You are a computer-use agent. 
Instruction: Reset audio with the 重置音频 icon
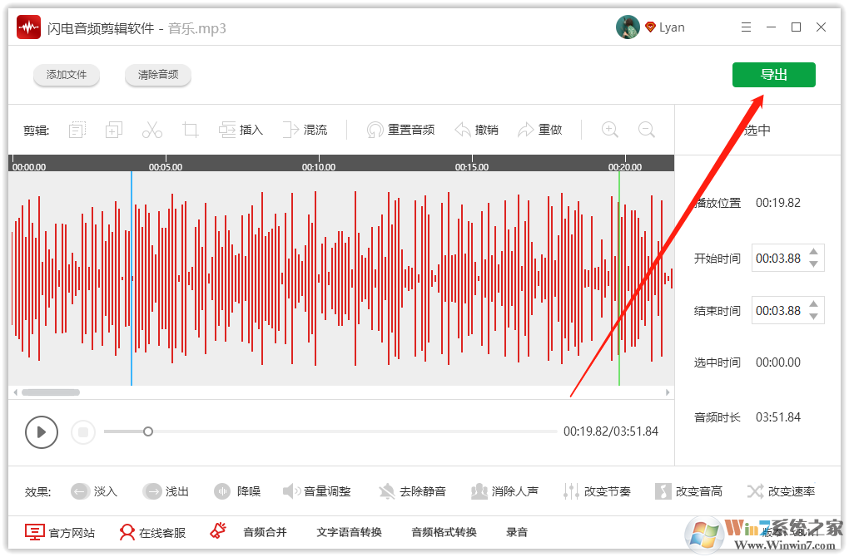(x=400, y=129)
